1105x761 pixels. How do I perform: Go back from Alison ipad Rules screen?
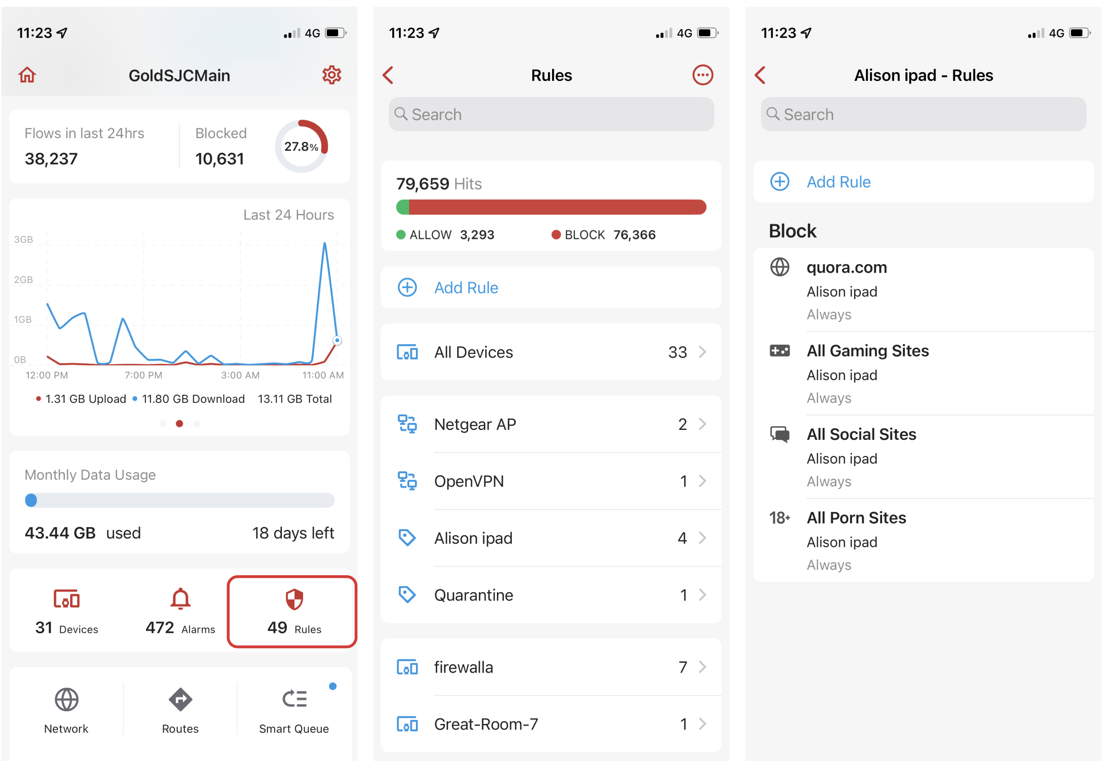(760, 75)
